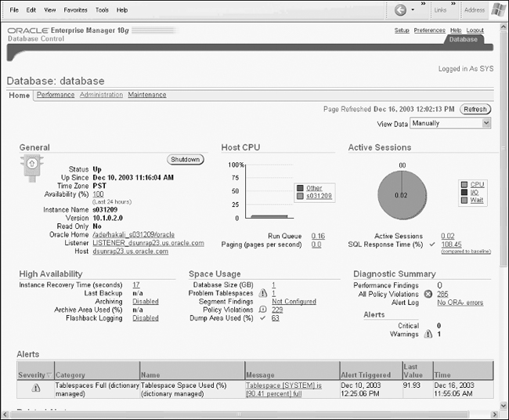The height and width of the screenshot is (420, 509).
Task: Switch to the Administration tab
Action: 101,95
